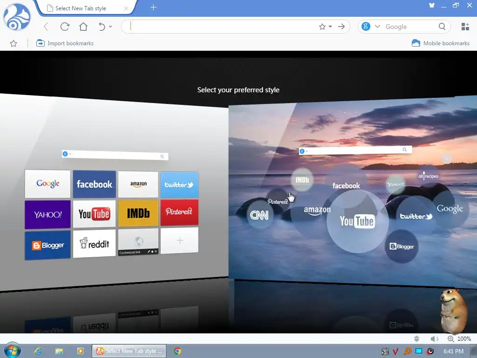Image resolution: width=477 pixels, height=358 pixels.
Task: Open the home page icon
Action: click(x=83, y=27)
